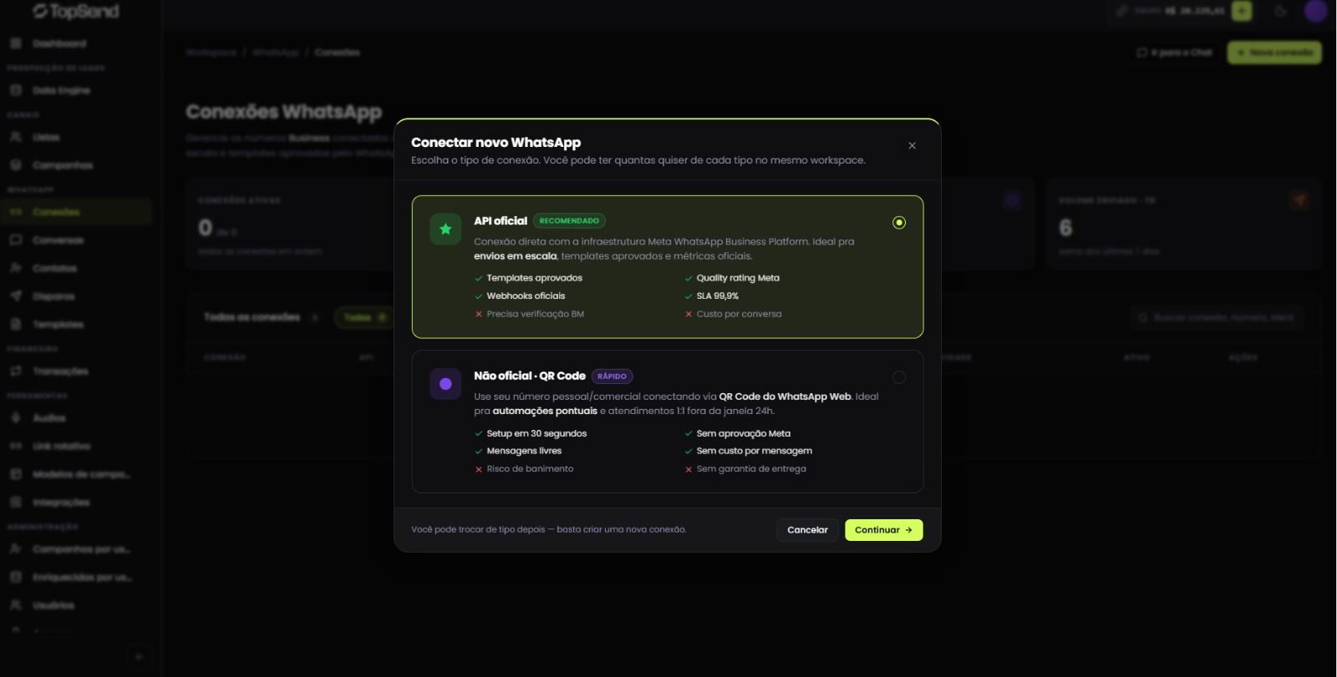Image resolution: width=1337 pixels, height=677 pixels.
Task: Open the purple user avatar menu
Action: pos(1316,11)
